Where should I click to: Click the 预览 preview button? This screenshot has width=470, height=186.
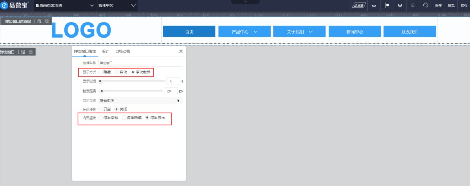point(451,5)
